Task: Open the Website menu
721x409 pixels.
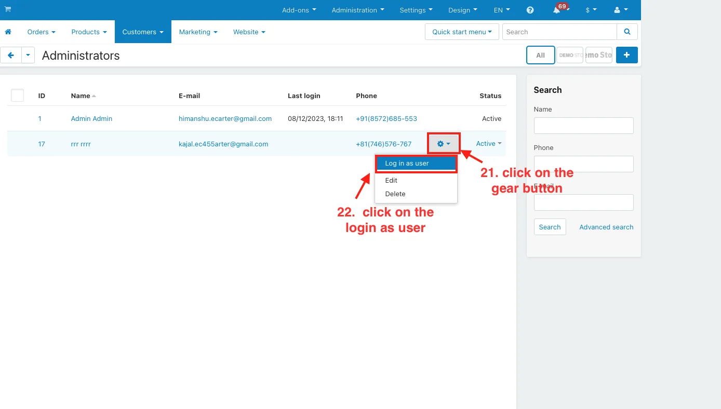Action: [x=249, y=32]
